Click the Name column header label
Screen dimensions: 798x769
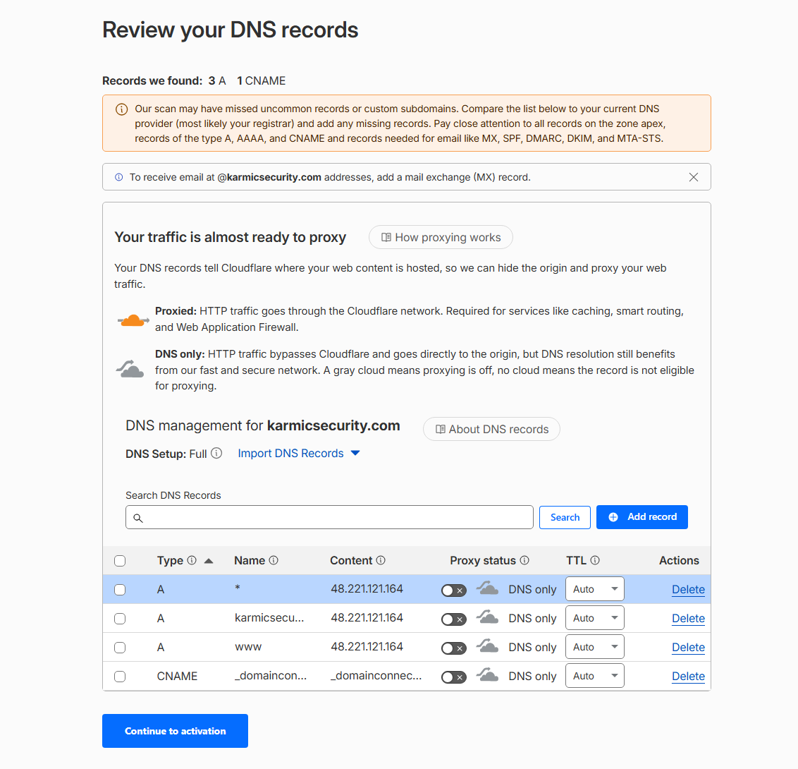pos(250,561)
